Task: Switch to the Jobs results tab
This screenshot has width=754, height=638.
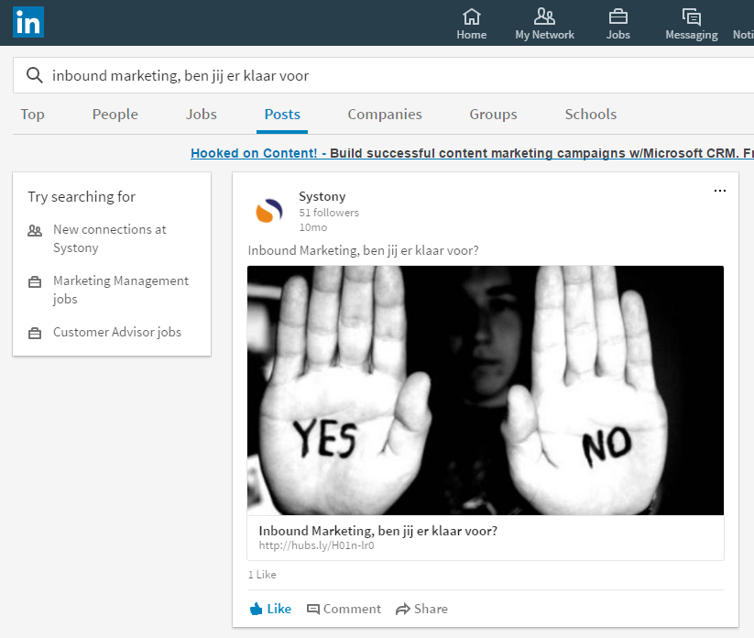Action: click(201, 115)
